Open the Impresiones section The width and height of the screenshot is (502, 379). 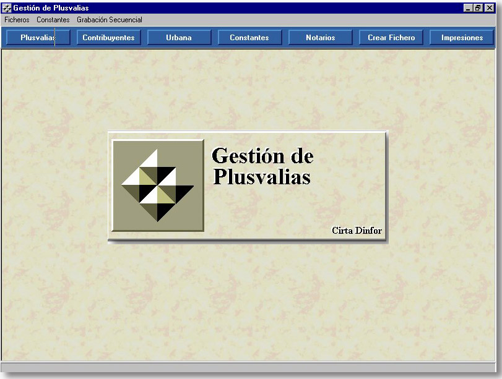click(x=462, y=38)
